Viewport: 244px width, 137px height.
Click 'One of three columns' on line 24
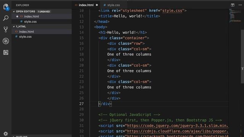(x=129, y=87)
